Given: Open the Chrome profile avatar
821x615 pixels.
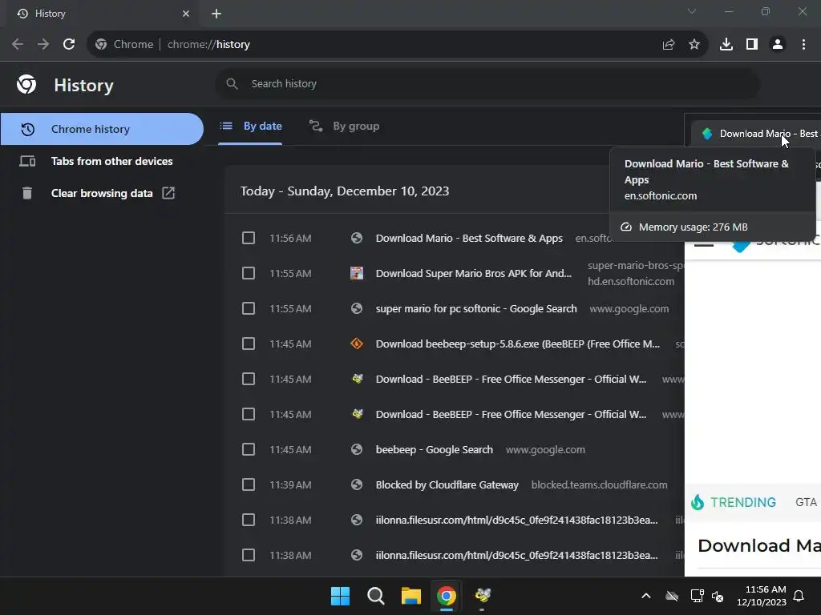Looking at the screenshot, I should pyautogui.click(x=778, y=45).
